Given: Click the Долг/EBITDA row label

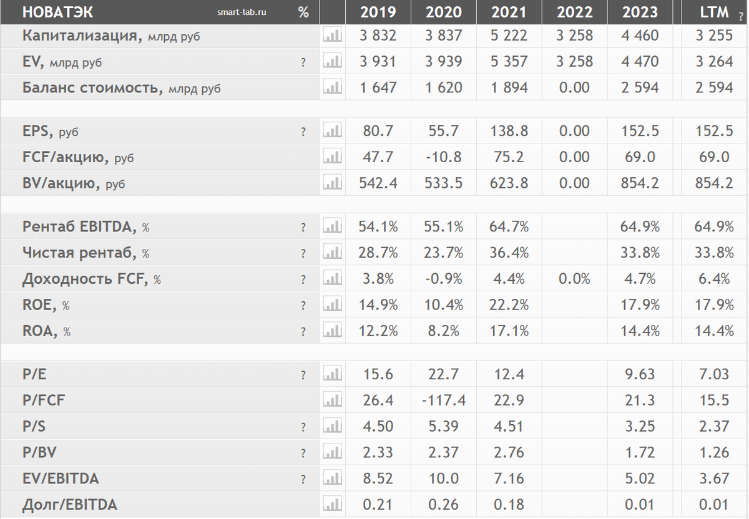Looking at the screenshot, I should coord(69,505).
